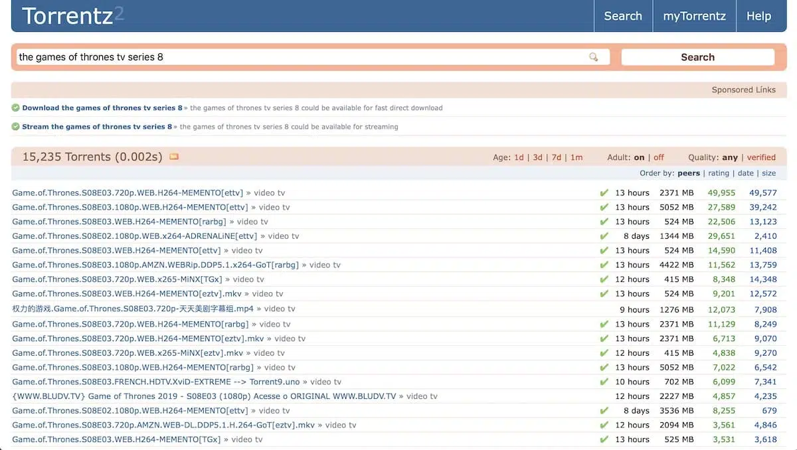797x450 pixels.
Task: Open the FRENCH.HDTV.XviD-EXTREME Torrent9.uno torrent
Action: coord(156,382)
